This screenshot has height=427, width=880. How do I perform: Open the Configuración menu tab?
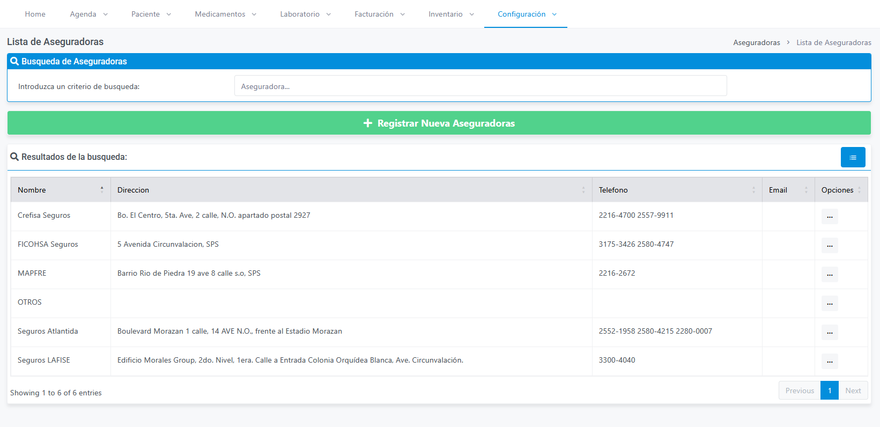526,14
